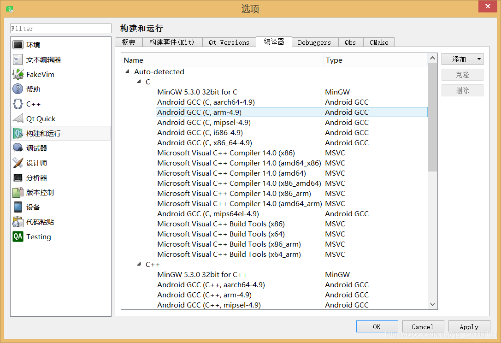Viewport: 501px width, 343px height.
Task: Select MinGW 5.3.0 32bit for C
Action: point(292,92)
